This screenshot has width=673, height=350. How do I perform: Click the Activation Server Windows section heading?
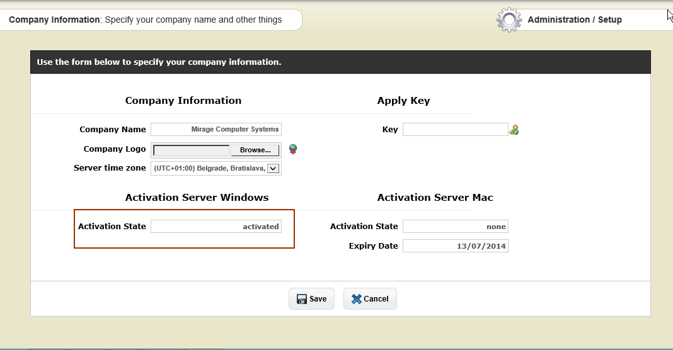coord(197,198)
